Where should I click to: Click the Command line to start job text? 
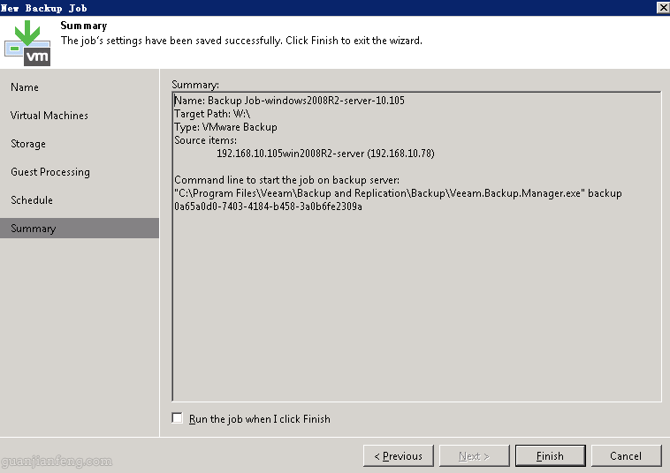[x=286, y=180]
